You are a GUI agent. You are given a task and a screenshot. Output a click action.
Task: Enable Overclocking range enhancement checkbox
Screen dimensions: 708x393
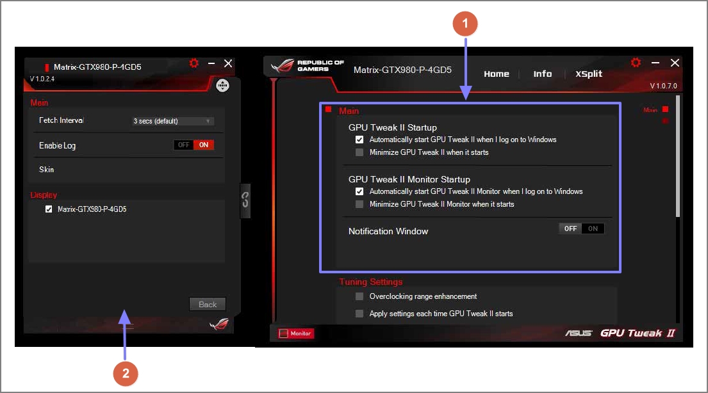click(x=359, y=296)
